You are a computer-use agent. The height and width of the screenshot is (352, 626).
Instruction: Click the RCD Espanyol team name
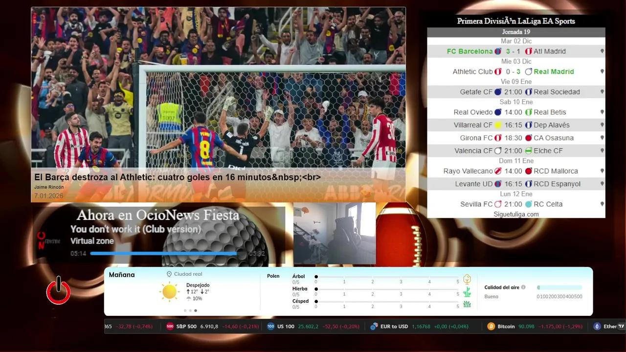point(557,184)
